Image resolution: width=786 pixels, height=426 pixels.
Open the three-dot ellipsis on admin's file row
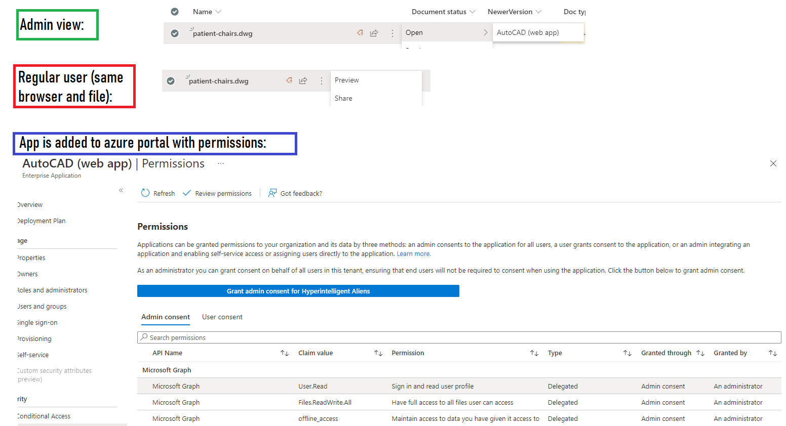(392, 33)
